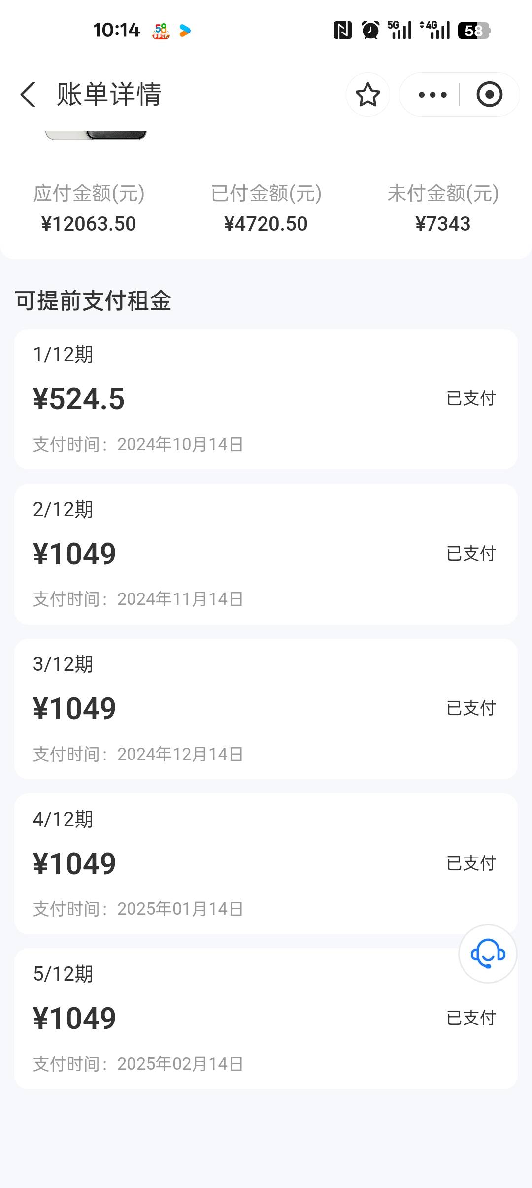
Task: Tap the back arrow icon
Action: pos(28,95)
